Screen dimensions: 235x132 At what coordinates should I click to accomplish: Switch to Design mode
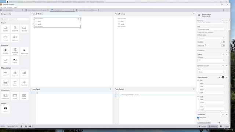202,126
